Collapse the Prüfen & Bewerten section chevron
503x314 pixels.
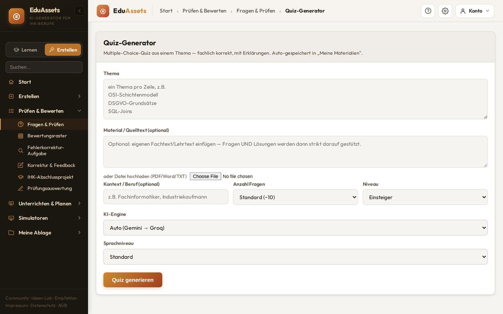[79, 111]
